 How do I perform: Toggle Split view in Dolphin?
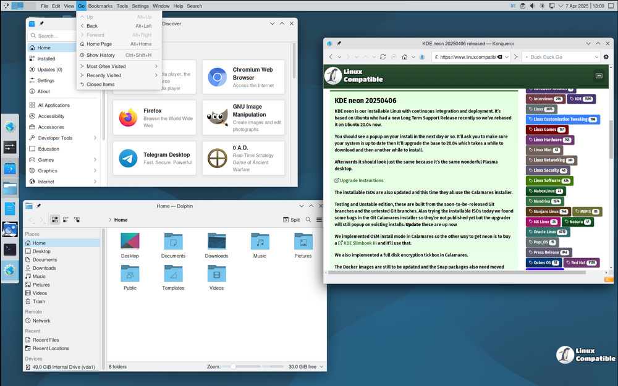point(291,220)
